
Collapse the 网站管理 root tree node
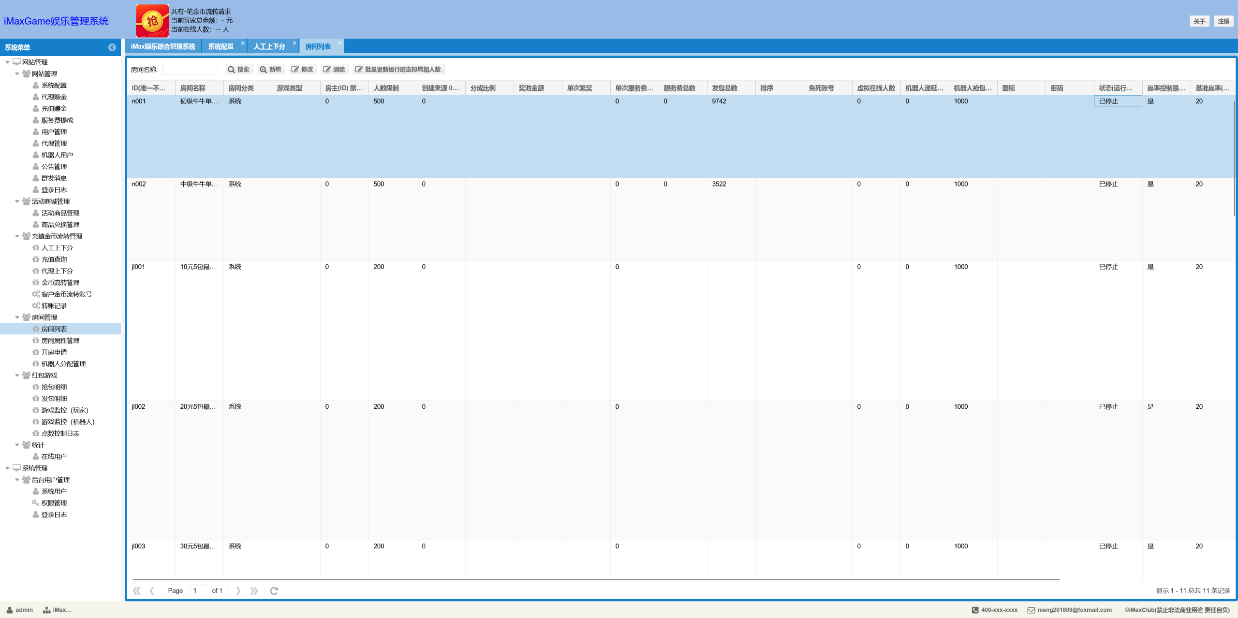coord(7,62)
